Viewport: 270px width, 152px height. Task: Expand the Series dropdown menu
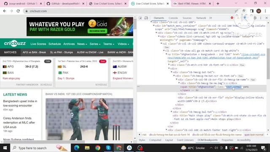point(95,44)
